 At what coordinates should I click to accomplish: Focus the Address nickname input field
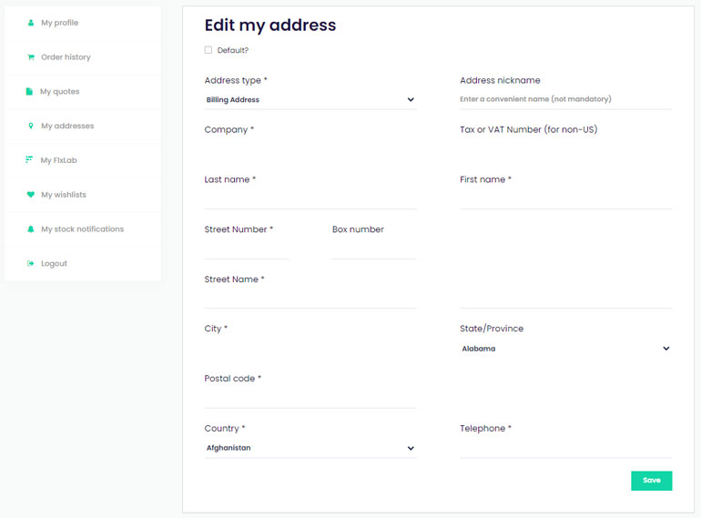(565, 99)
